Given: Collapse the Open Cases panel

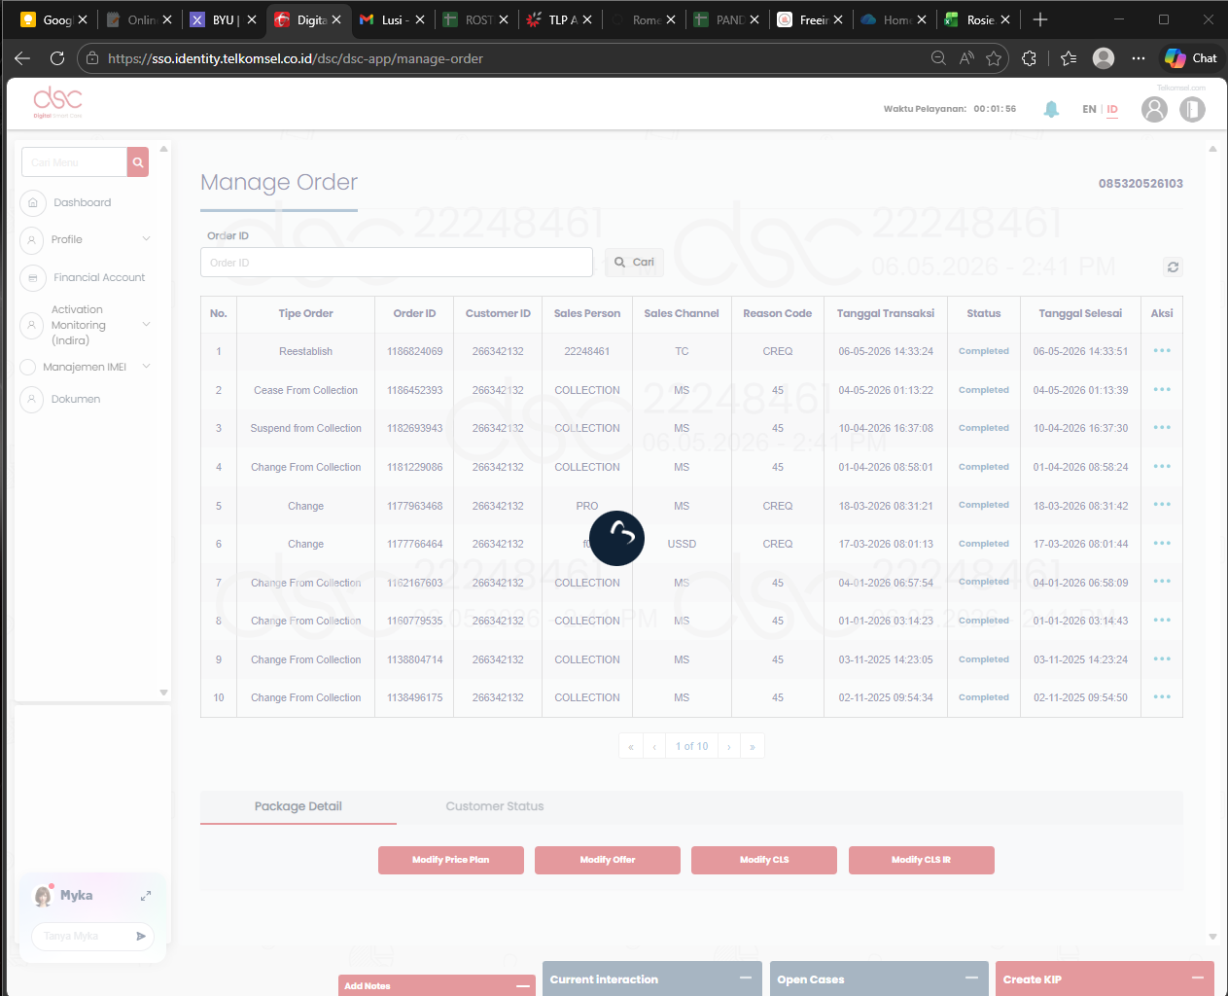Looking at the screenshot, I should point(971,978).
